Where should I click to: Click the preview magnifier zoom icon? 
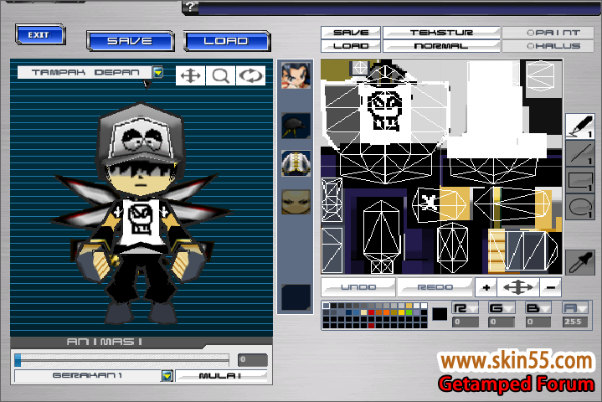coord(221,75)
